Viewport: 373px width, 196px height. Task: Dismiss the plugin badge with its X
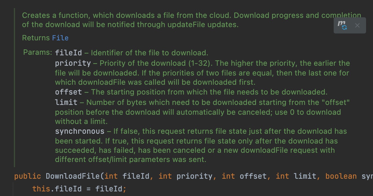tap(357, 25)
